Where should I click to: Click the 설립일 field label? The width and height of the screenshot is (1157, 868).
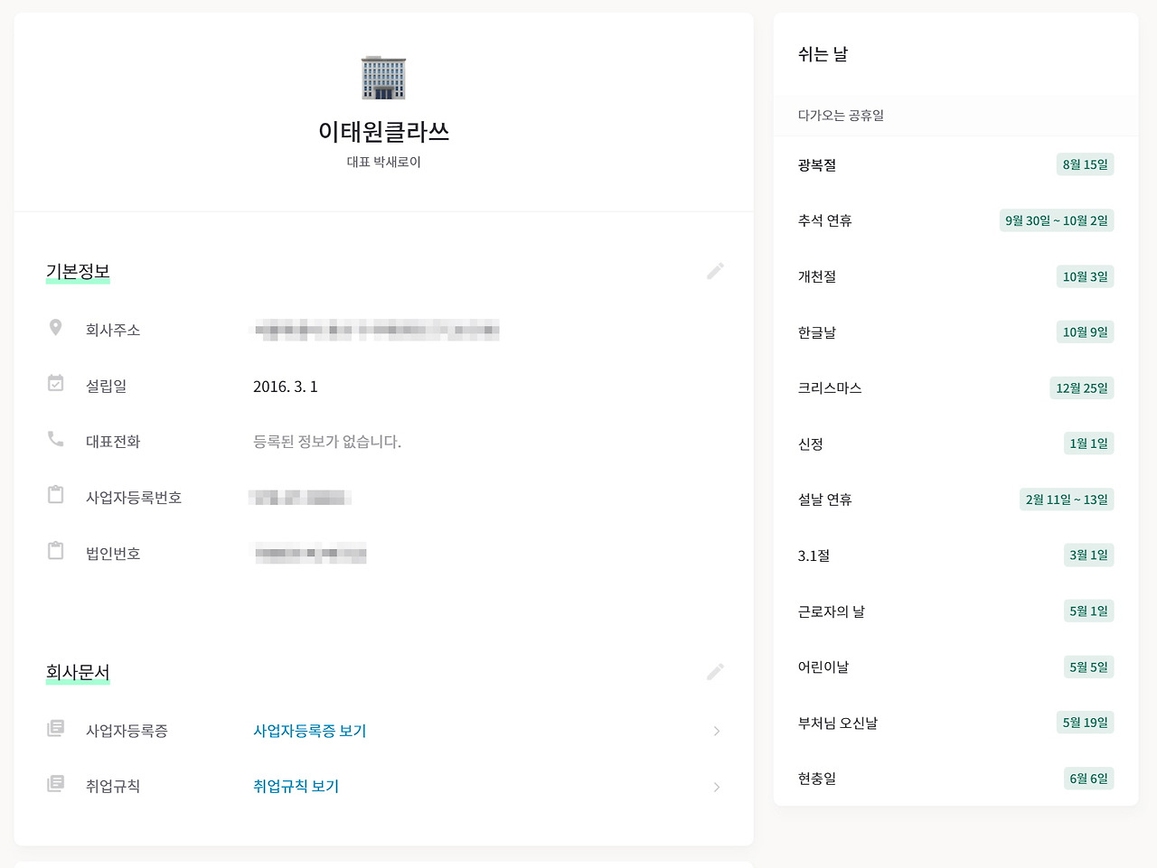tap(107, 387)
